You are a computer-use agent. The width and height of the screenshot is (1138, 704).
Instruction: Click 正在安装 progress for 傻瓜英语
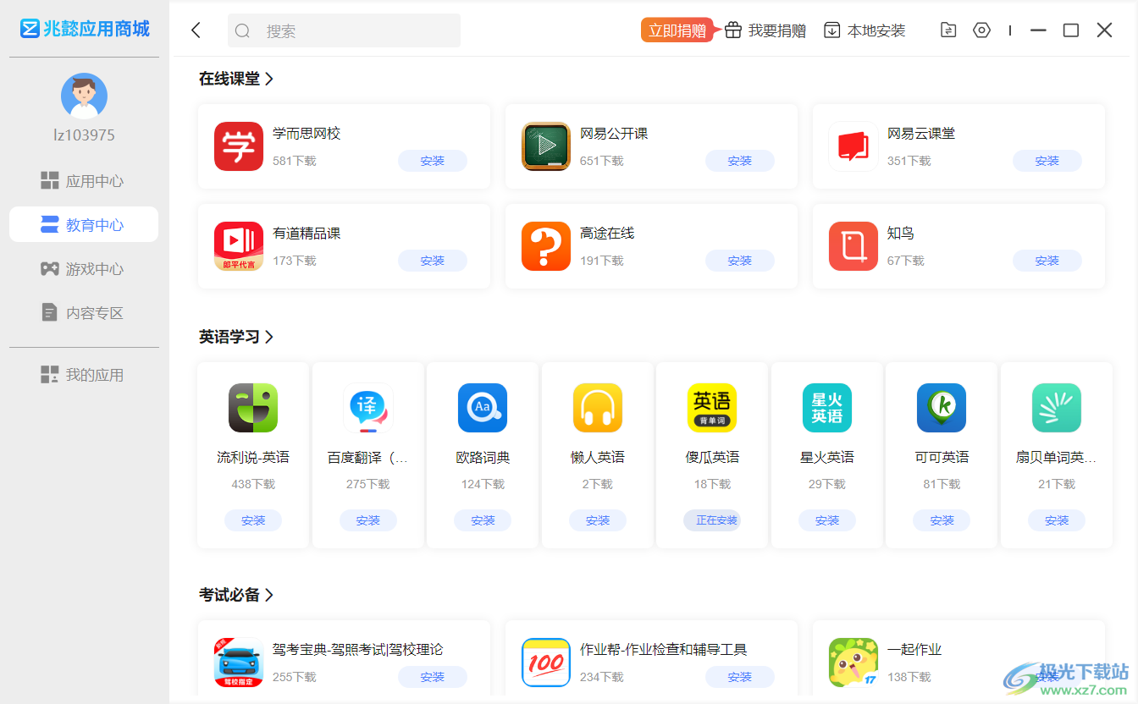click(x=712, y=520)
